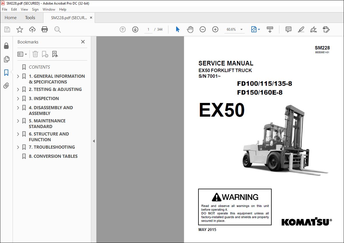
Task: Expand 4. Disassembly and Assembly bookmark
Action: coord(18,108)
